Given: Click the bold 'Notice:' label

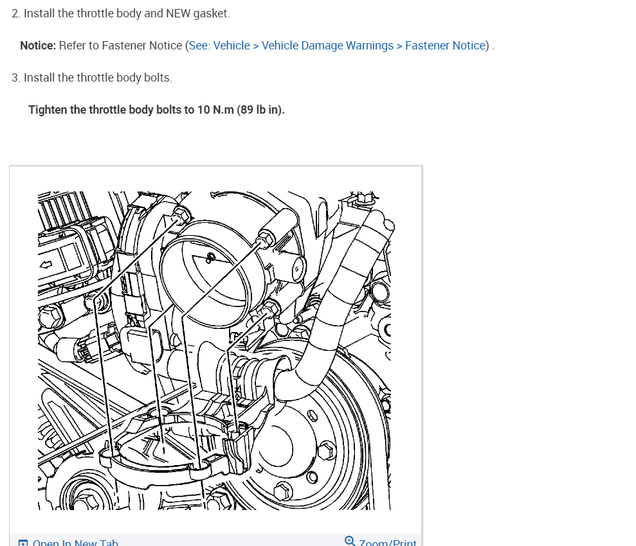Looking at the screenshot, I should pos(38,46).
